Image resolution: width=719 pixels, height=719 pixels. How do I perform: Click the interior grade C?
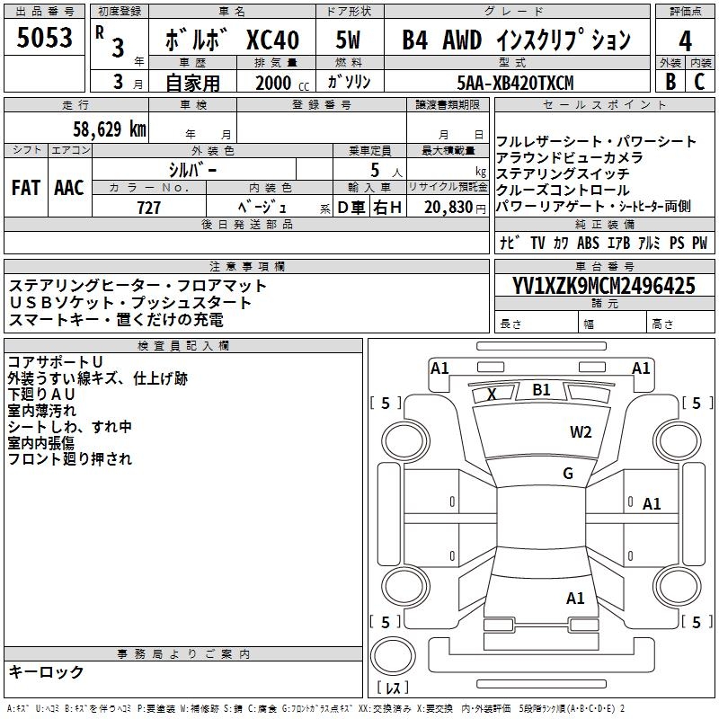pos(700,82)
